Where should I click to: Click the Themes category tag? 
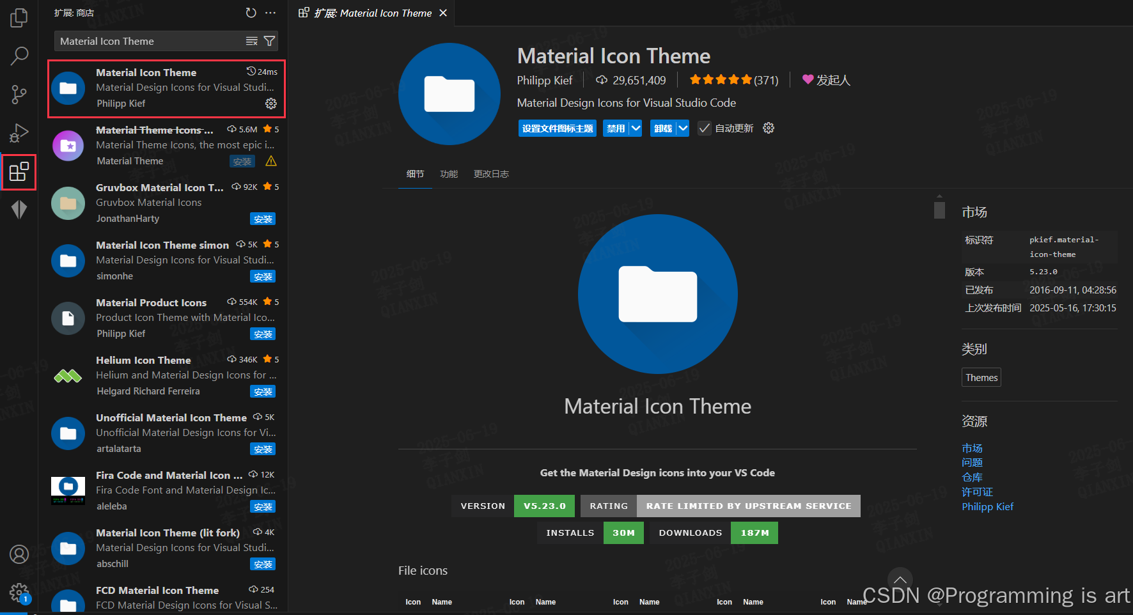click(x=981, y=377)
